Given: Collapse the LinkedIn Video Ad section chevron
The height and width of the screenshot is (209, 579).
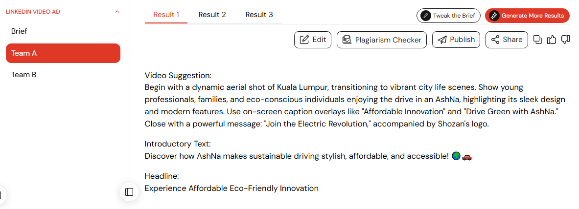Looking at the screenshot, I should click(x=117, y=12).
